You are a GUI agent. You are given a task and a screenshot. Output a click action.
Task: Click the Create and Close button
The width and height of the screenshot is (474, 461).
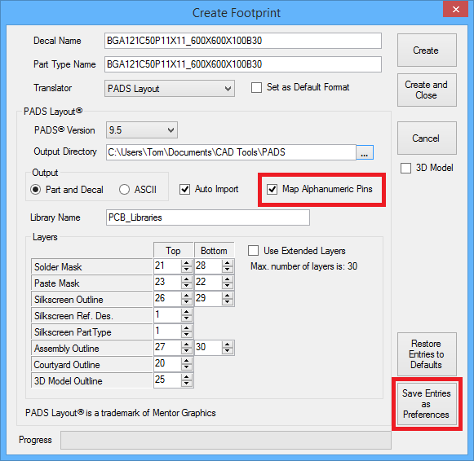click(x=427, y=90)
